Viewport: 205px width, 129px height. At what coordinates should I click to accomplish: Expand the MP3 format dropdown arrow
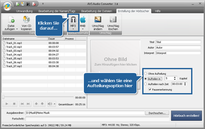point(73,29)
